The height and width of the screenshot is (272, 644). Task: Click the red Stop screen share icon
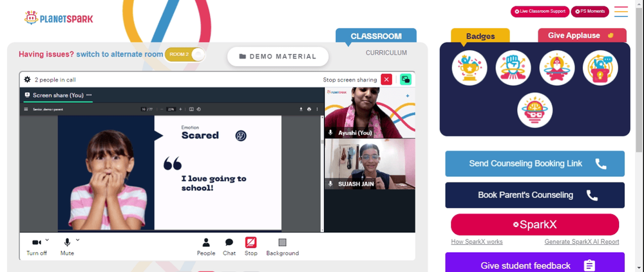point(251,242)
